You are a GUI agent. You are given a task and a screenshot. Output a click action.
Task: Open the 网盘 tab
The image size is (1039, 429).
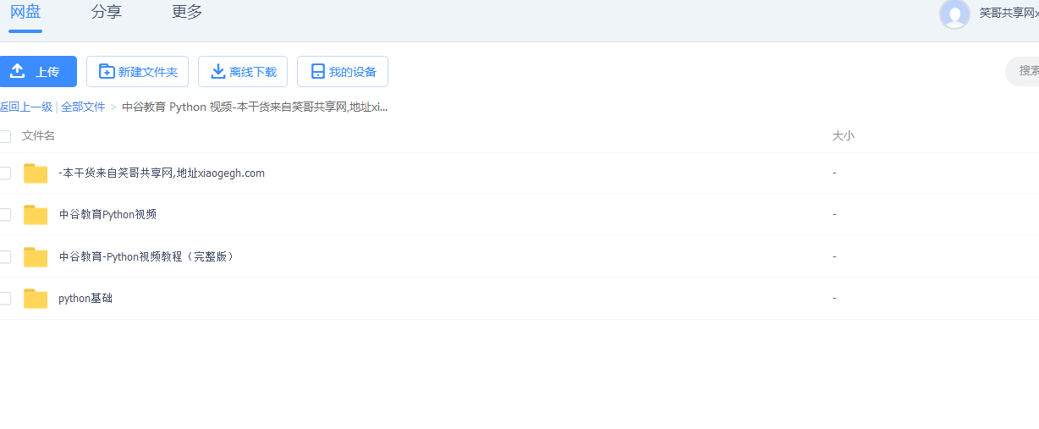pyautogui.click(x=25, y=13)
